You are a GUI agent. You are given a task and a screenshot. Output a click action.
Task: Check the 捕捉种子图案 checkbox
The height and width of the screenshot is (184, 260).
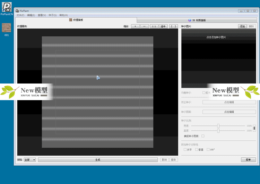[x=203, y=136]
